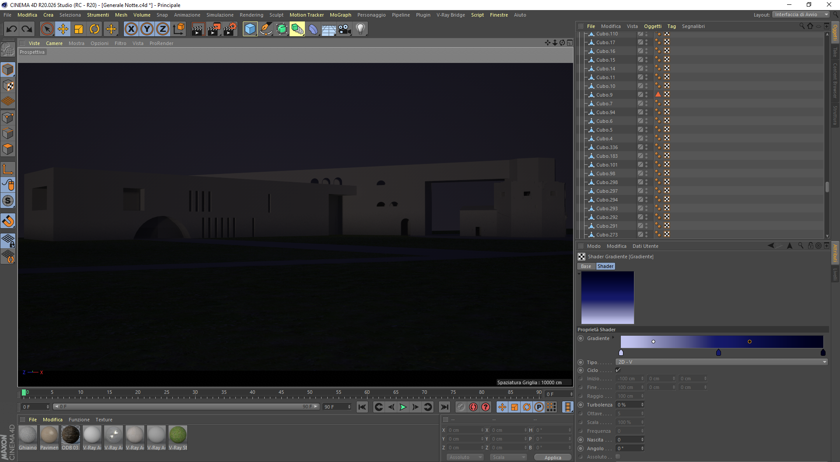Toggle Angolo animation dot

[581, 448]
